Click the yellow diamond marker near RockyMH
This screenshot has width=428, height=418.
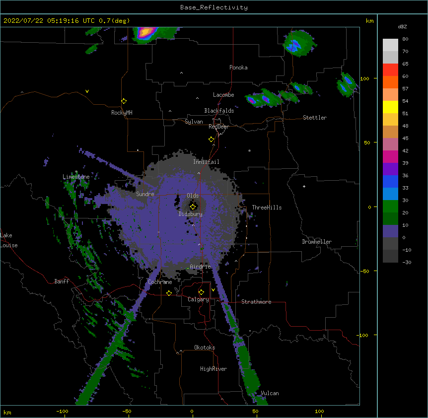tap(124, 101)
